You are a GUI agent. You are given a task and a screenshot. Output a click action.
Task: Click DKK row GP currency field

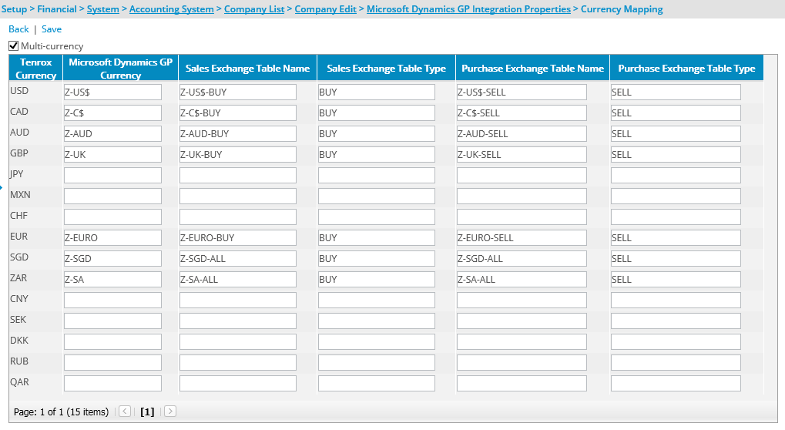pos(112,341)
